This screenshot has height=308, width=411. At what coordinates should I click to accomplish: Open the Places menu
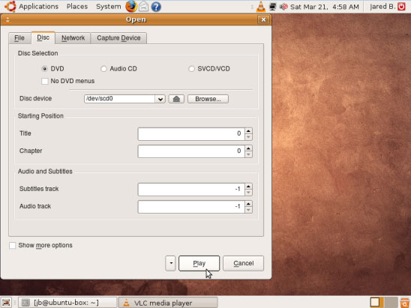coord(77,7)
